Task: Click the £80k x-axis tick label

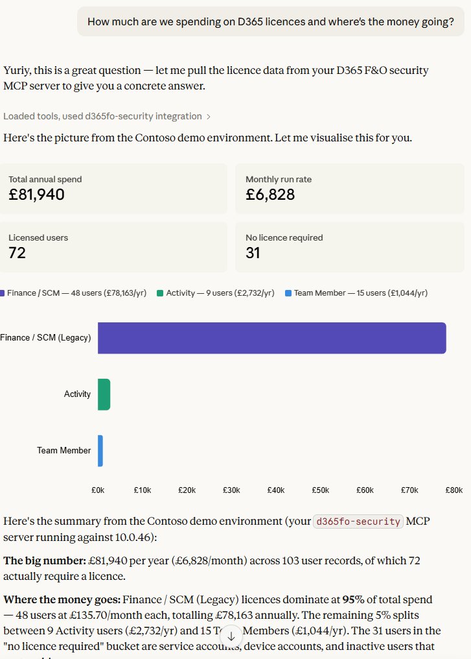Action: [x=454, y=490]
